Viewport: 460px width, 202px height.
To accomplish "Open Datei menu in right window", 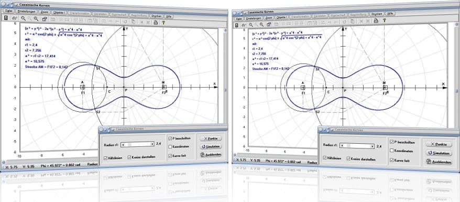I will coord(239,19).
